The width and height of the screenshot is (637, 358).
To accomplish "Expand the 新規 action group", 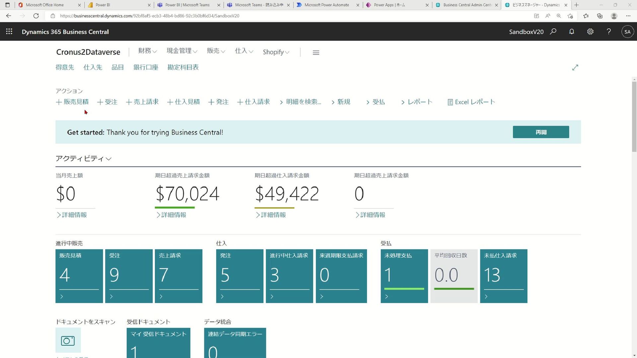I will [341, 102].
